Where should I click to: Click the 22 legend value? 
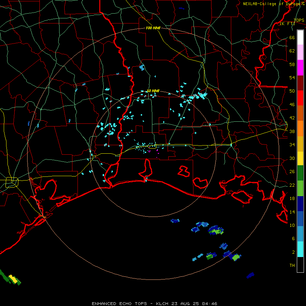coord(292,185)
